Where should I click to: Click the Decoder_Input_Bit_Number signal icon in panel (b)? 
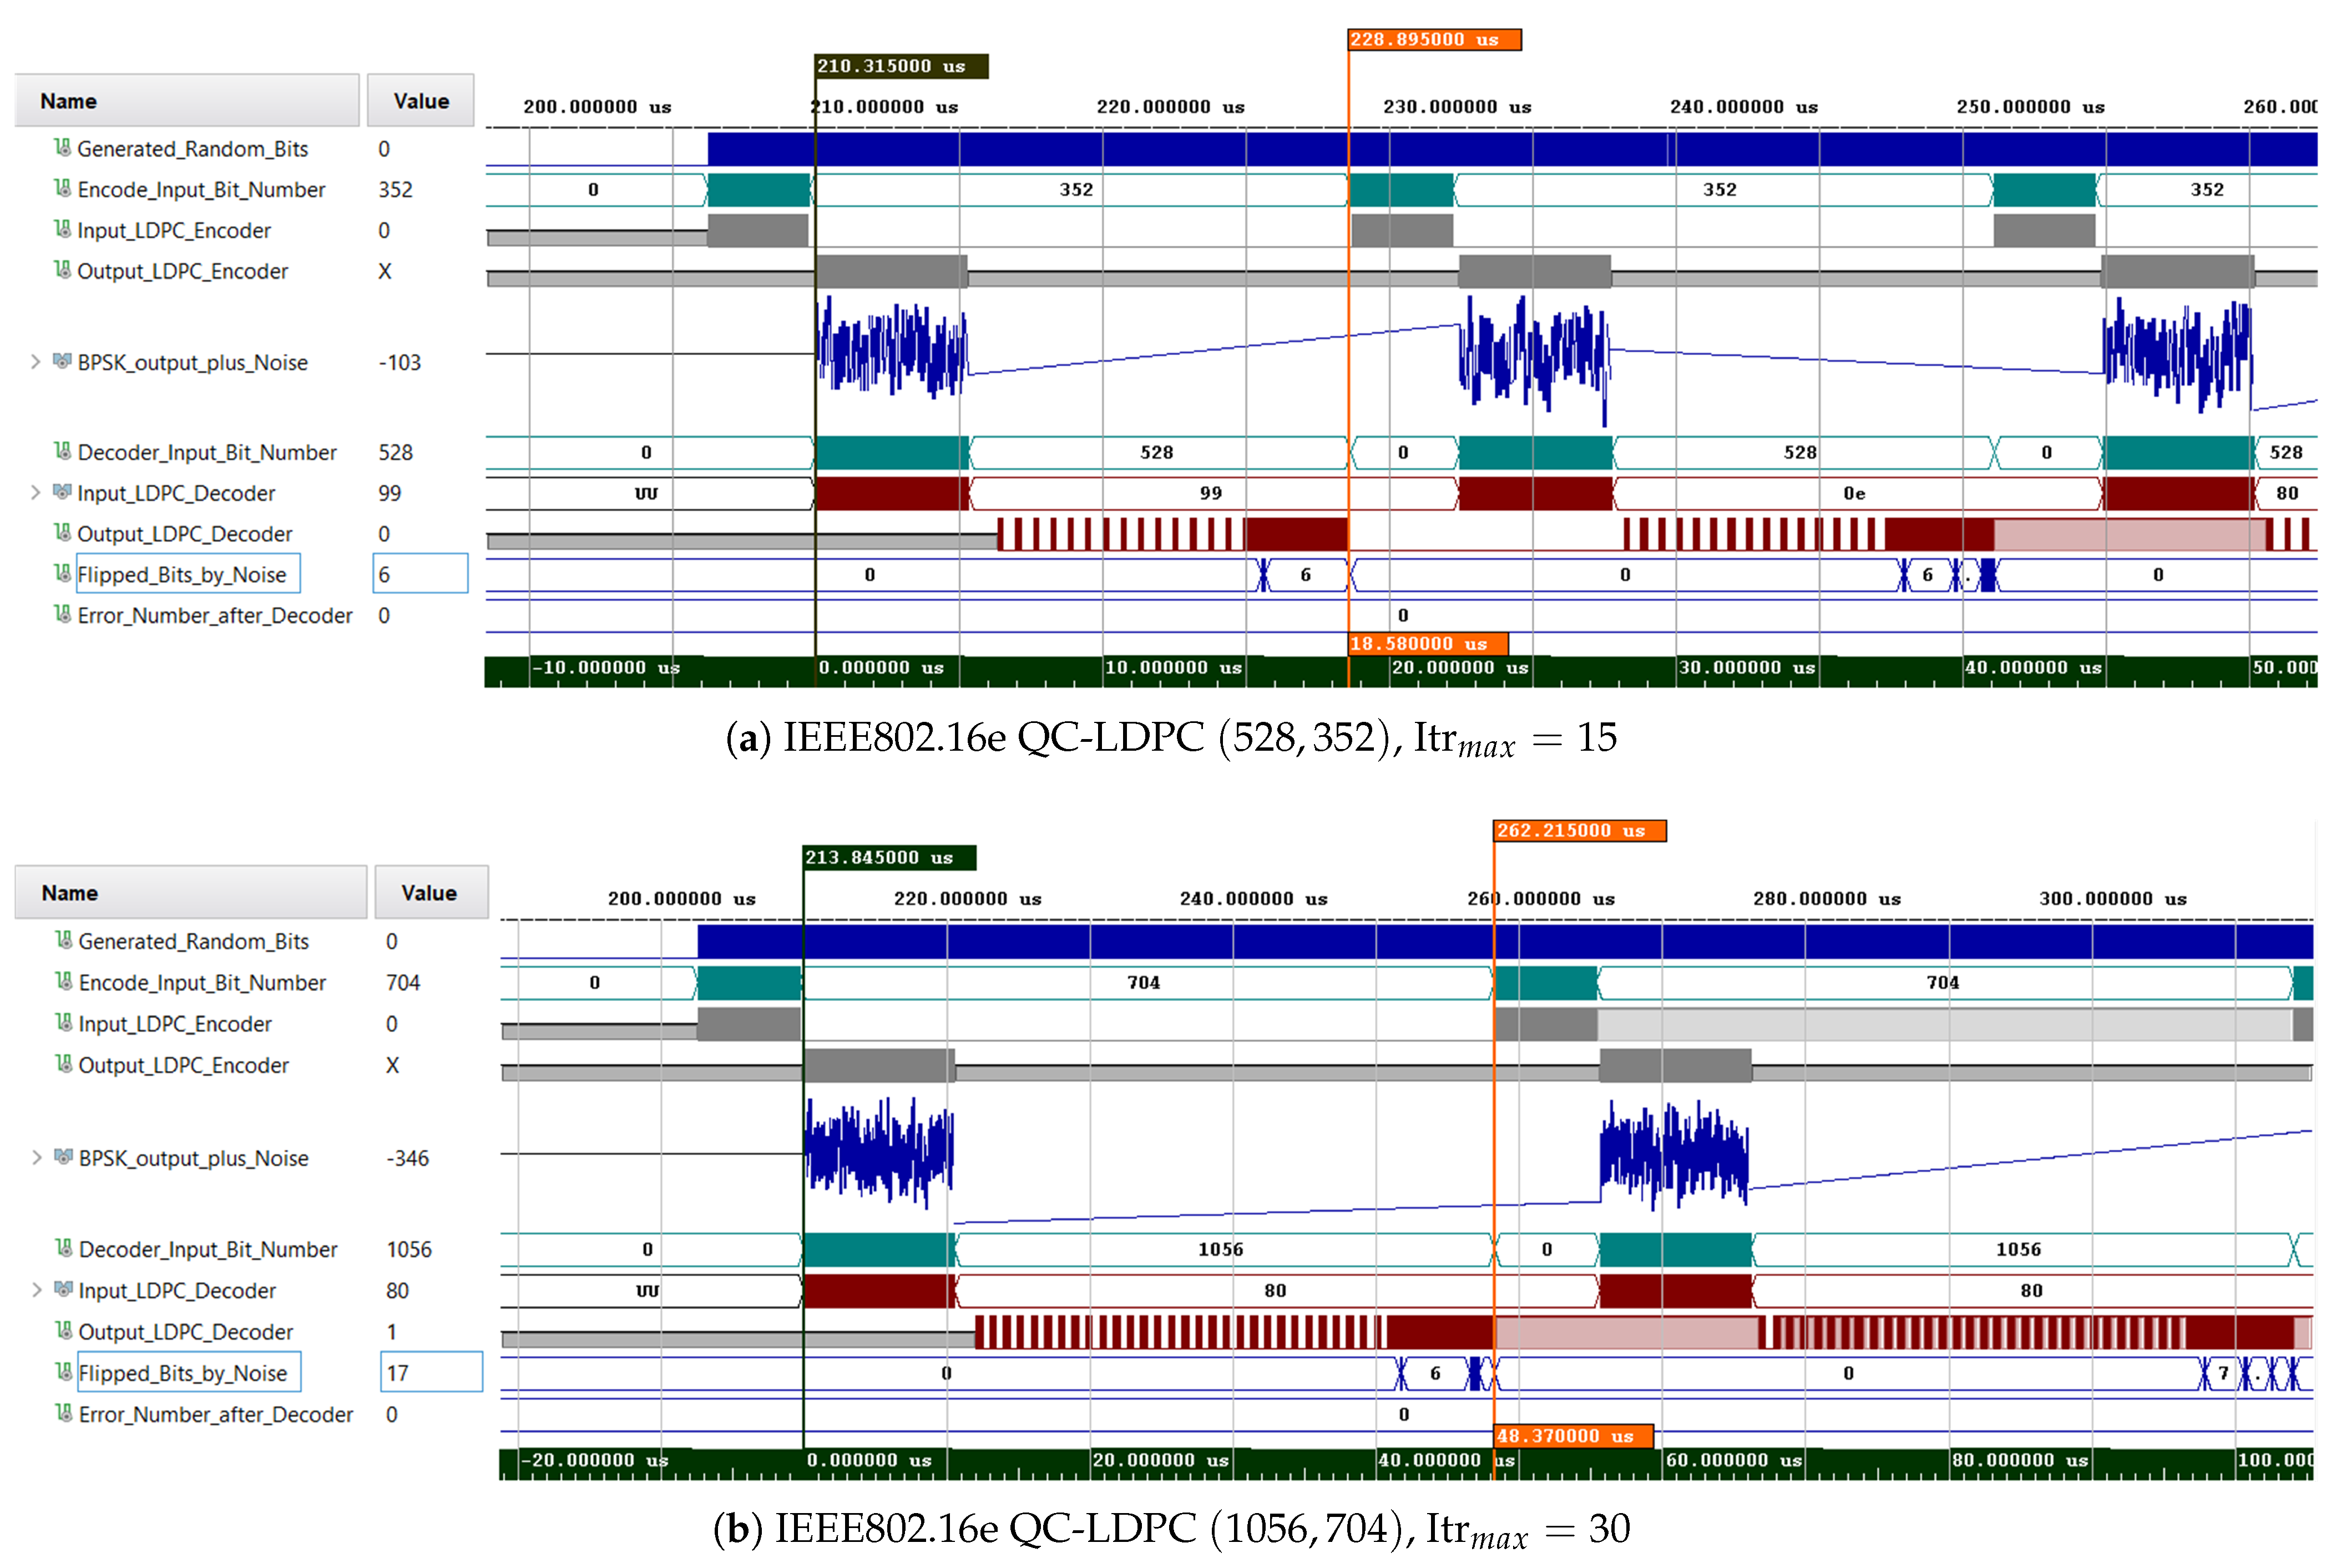pos(63,1248)
